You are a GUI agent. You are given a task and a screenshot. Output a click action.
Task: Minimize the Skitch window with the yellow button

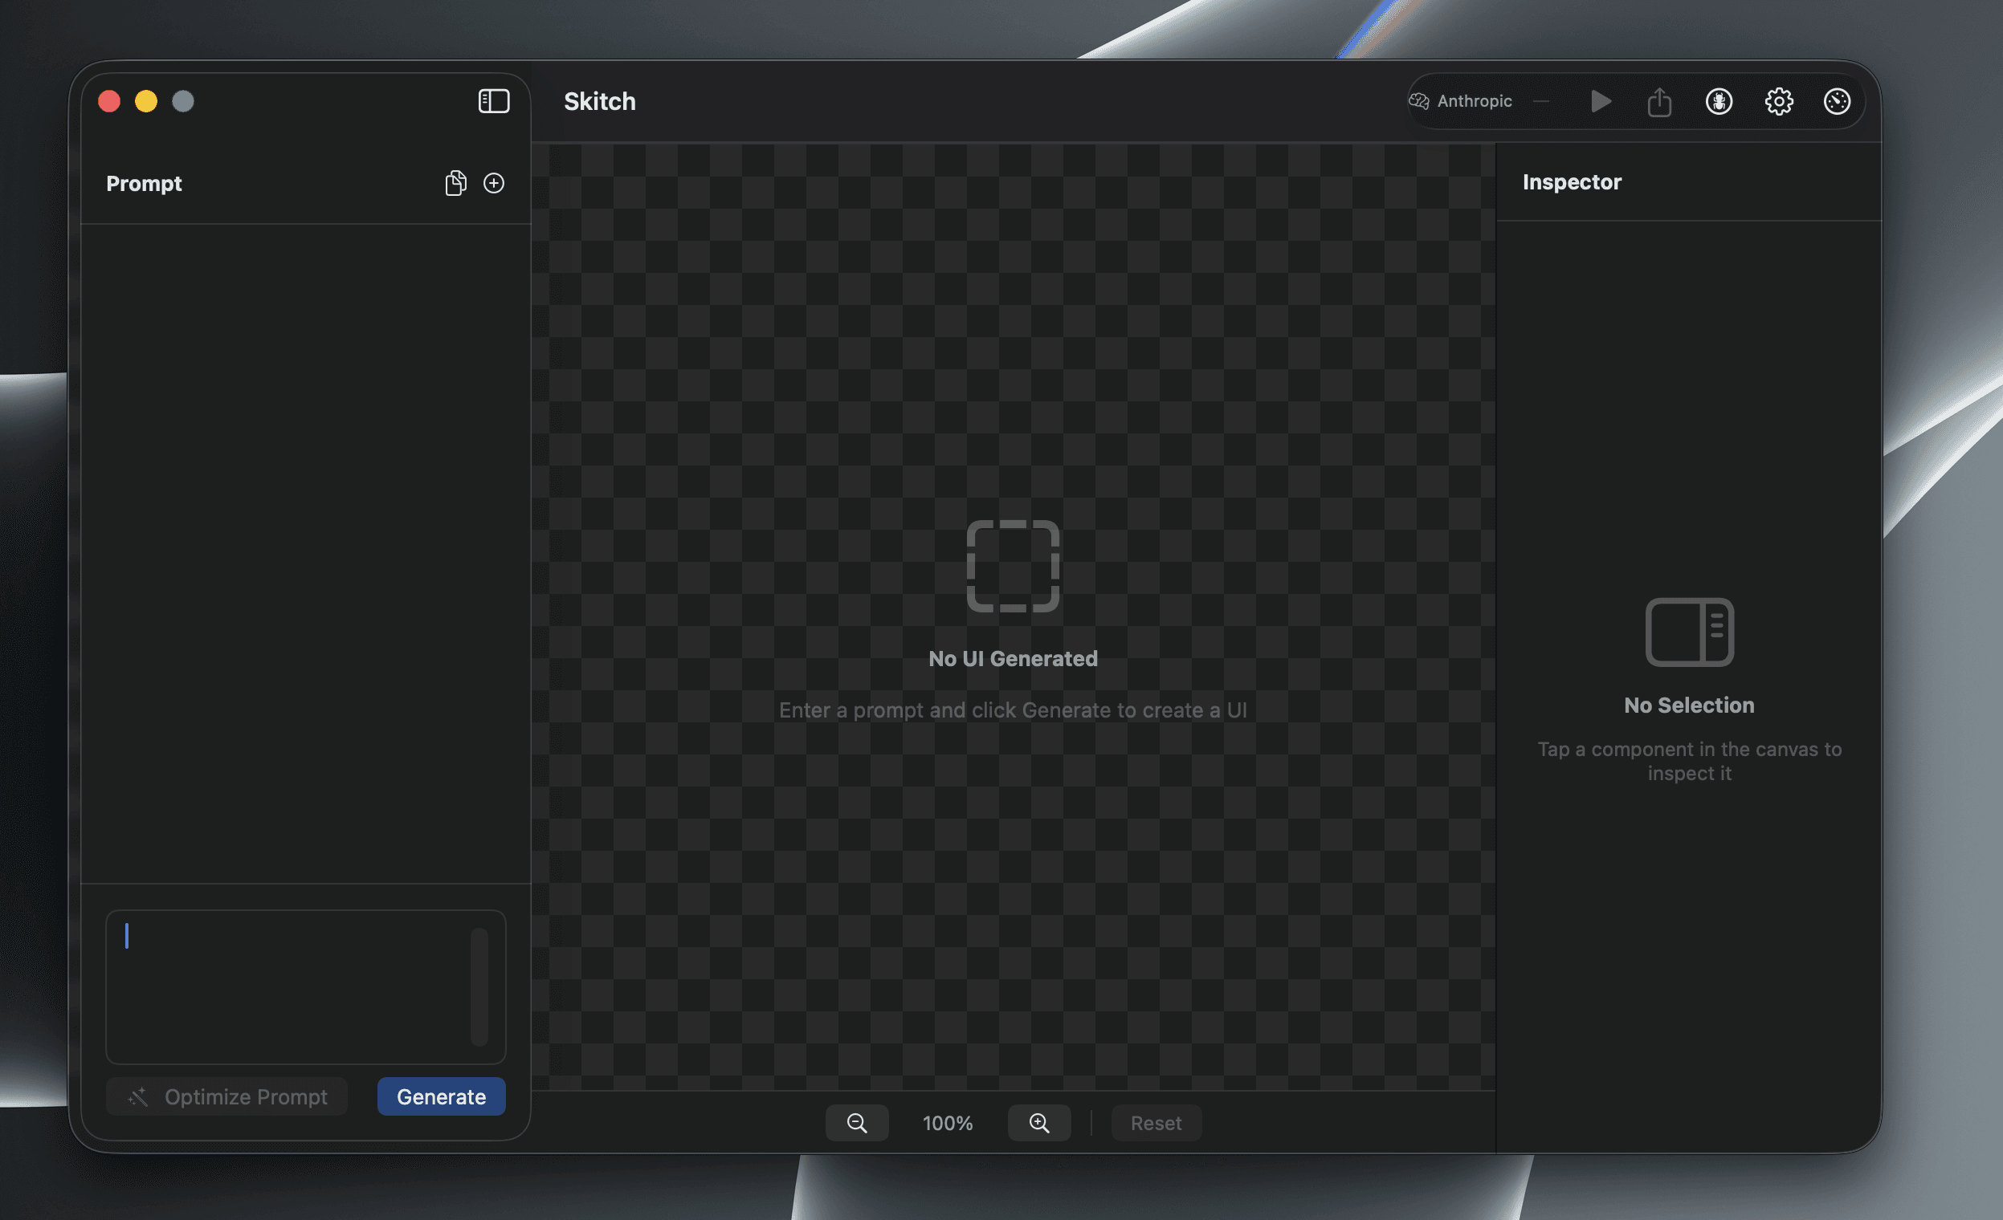click(x=146, y=101)
